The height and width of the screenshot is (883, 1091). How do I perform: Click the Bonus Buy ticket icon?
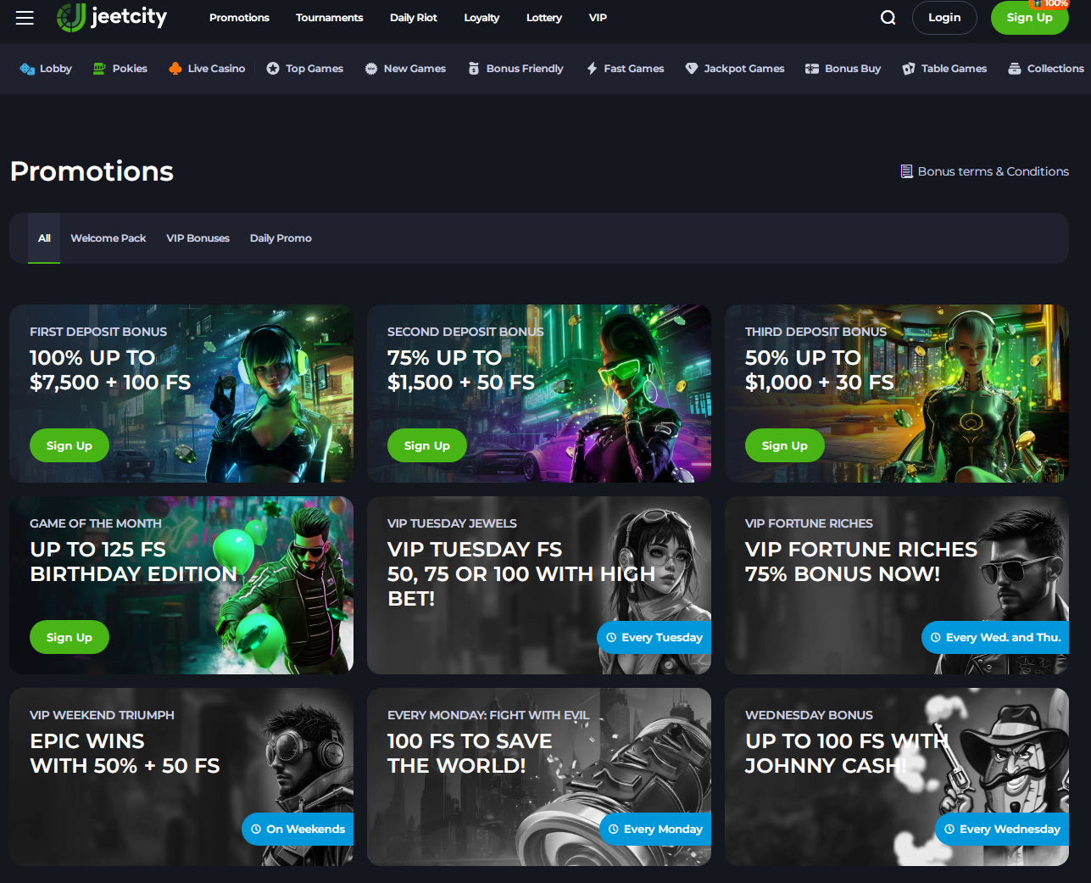(812, 69)
